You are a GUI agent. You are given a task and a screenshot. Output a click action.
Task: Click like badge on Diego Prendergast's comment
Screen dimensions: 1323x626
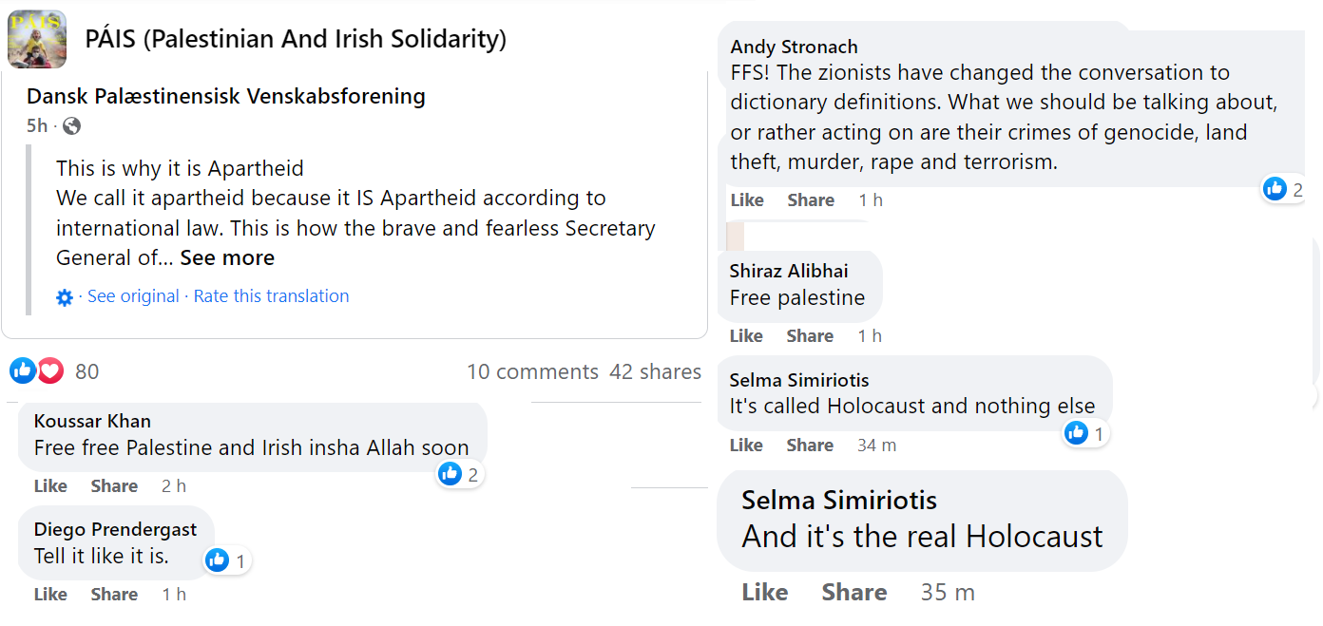click(227, 560)
